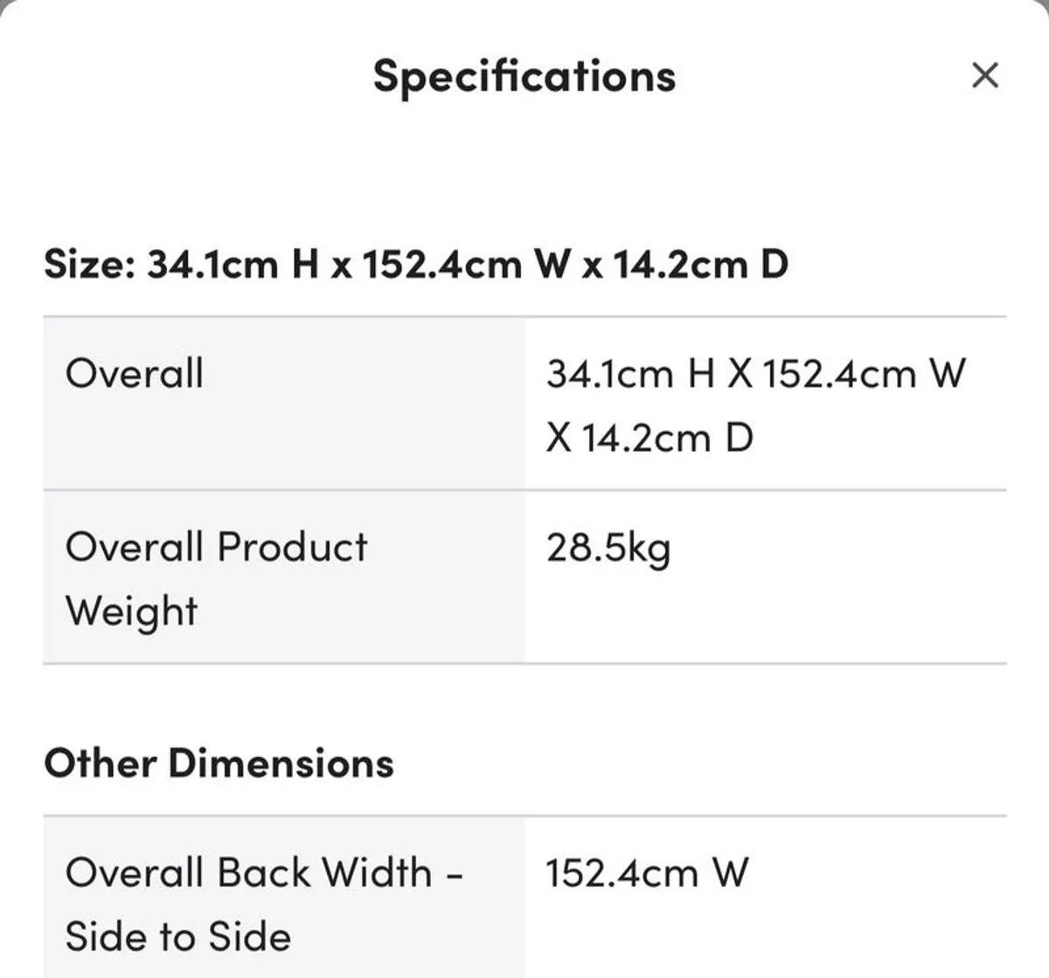Viewport: 1049px width, 978px height.
Task: Close the Specifications panel
Action: click(x=984, y=76)
